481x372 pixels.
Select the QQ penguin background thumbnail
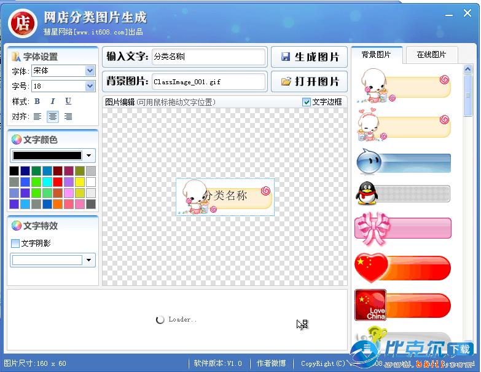[x=402, y=194]
